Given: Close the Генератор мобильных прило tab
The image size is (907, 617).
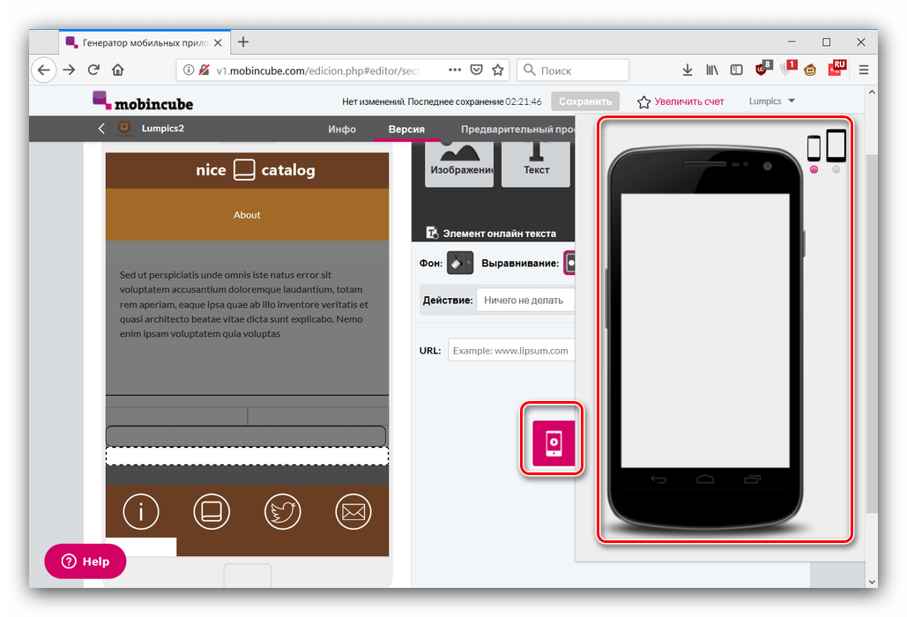Looking at the screenshot, I should [218, 43].
